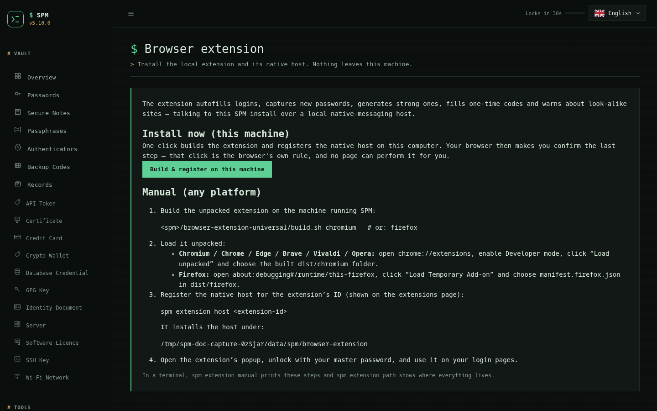Screen dimensions: 657x411
Task: Click the SSH Key terminal icon
Action: (17, 359)
